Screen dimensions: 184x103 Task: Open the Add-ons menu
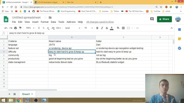[71, 22]
